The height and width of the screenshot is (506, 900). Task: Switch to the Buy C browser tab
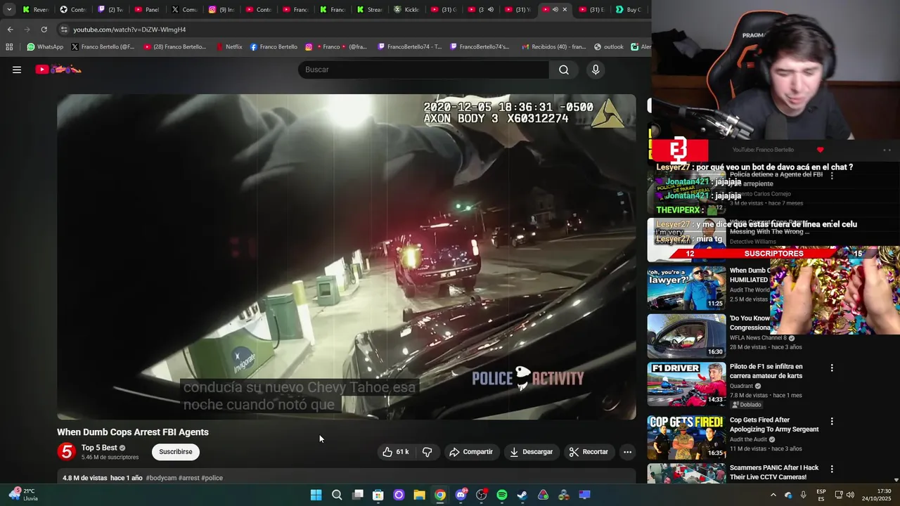628,10
